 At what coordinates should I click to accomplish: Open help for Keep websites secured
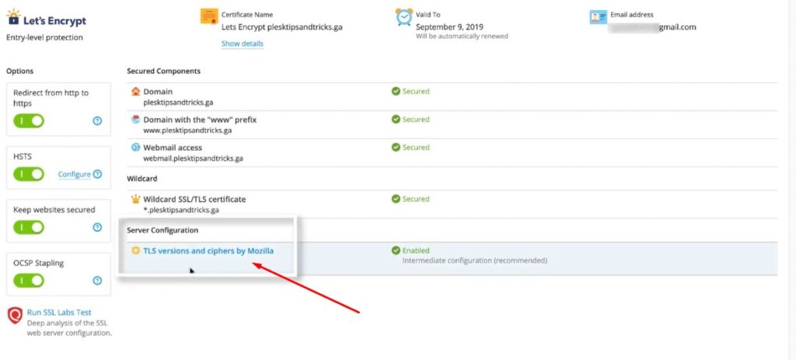tap(97, 228)
